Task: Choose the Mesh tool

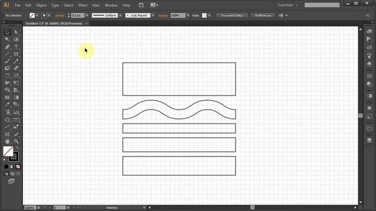Action: pyautogui.click(x=7, y=97)
